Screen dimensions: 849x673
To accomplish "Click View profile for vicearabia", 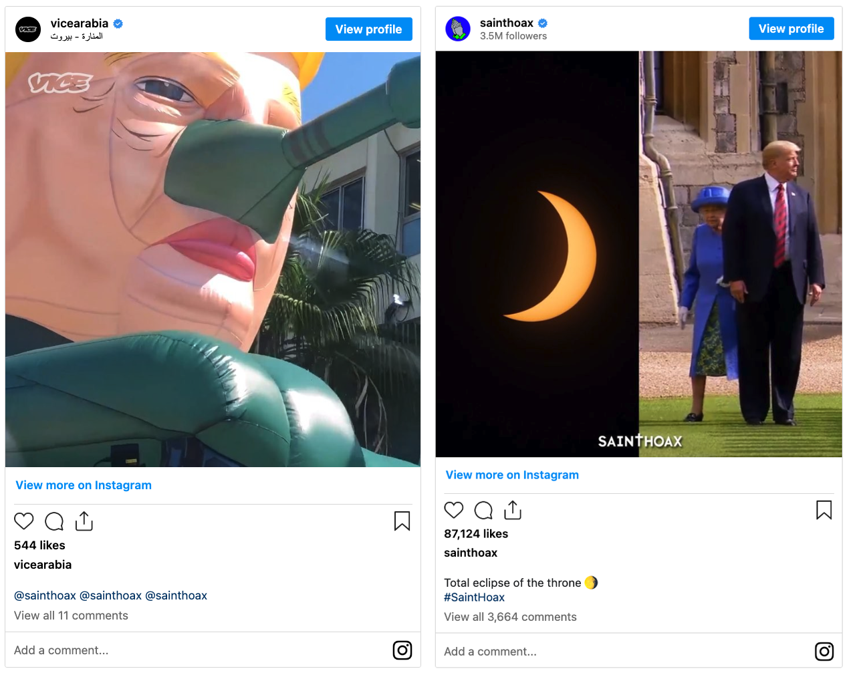I will (x=368, y=29).
